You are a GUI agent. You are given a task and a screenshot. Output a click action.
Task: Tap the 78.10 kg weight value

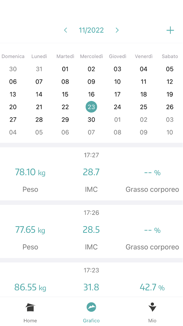[x=30, y=172]
